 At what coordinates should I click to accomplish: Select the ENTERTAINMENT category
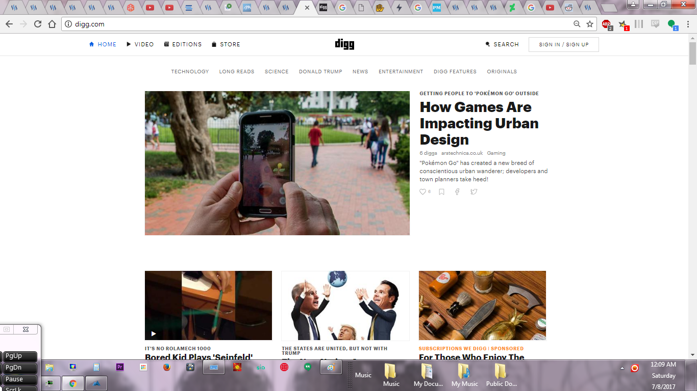click(401, 72)
